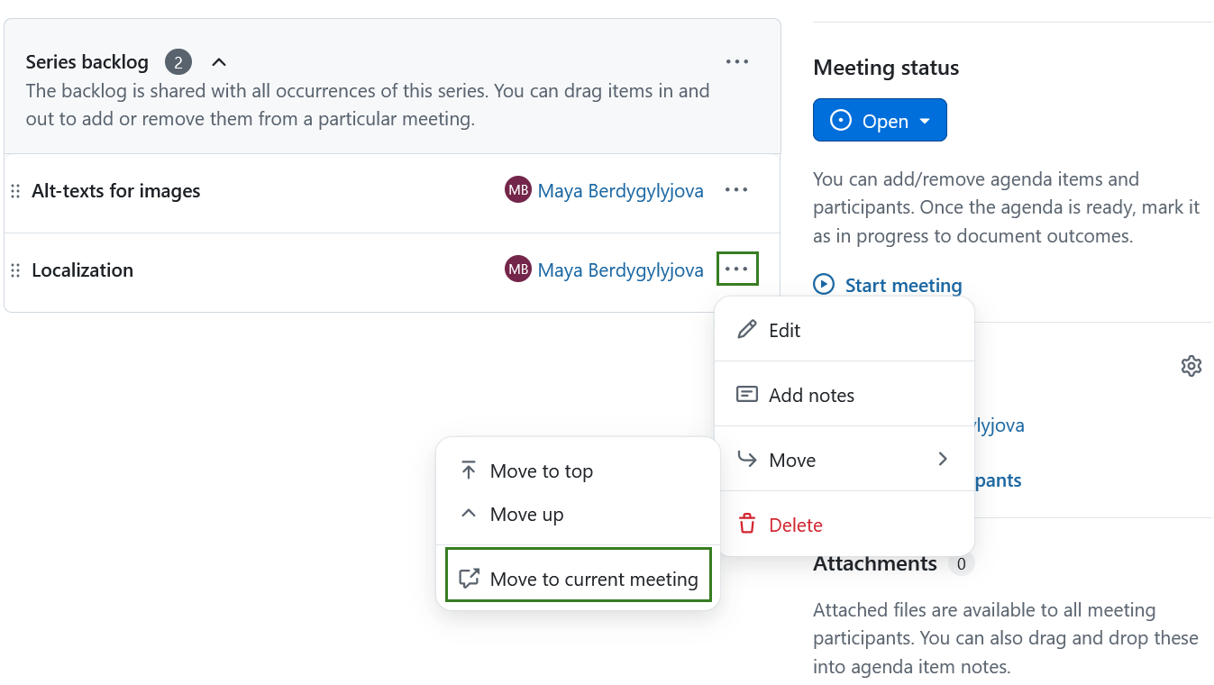
Task: Open the Series backlog ellipsis menu
Action: 736,61
